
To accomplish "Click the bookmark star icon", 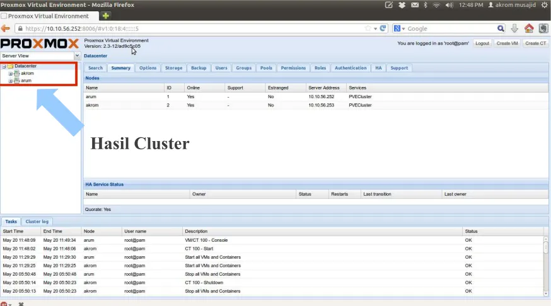I will [x=368, y=28].
